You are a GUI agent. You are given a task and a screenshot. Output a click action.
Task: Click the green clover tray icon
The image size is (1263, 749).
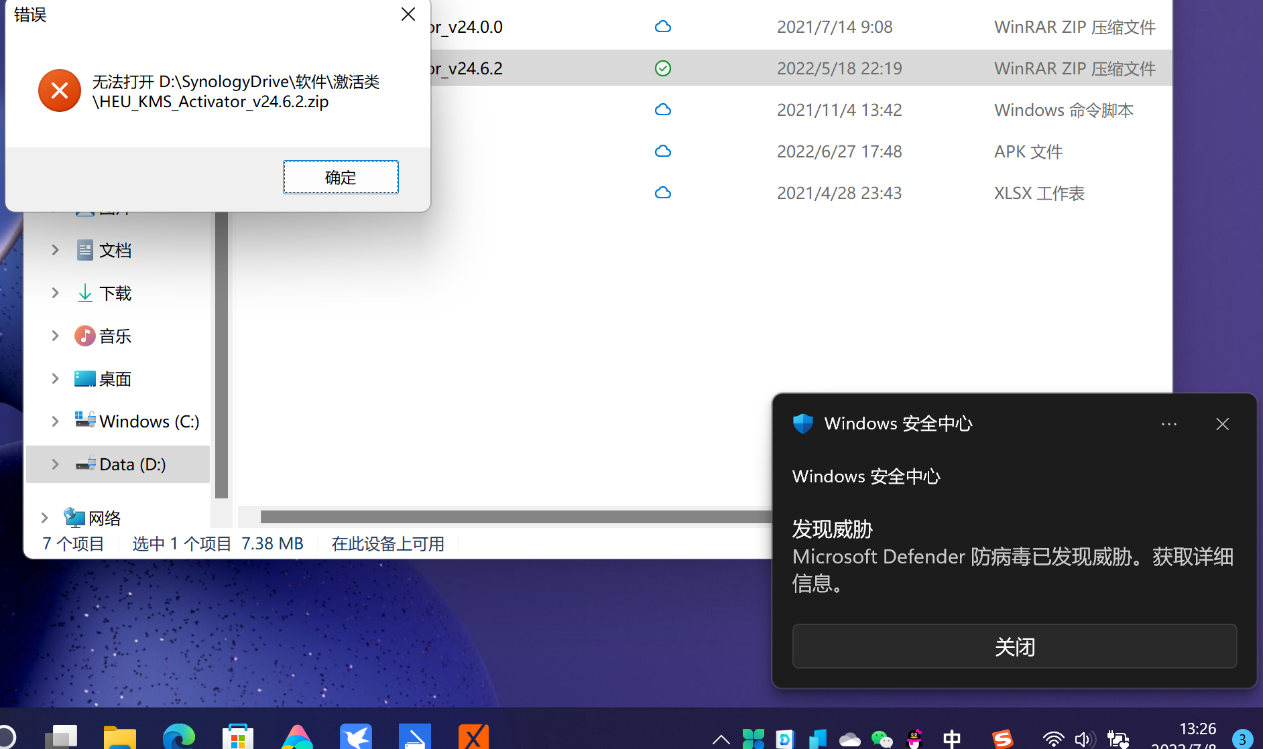753,740
